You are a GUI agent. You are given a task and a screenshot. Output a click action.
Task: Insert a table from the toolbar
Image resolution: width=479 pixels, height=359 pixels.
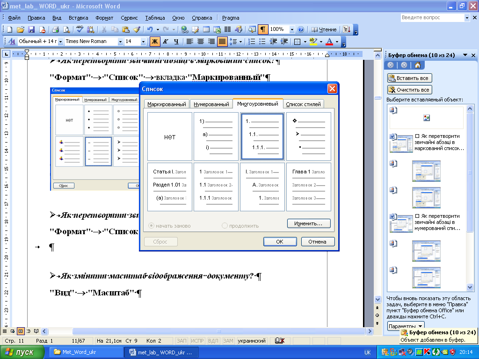(x=206, y=29)
